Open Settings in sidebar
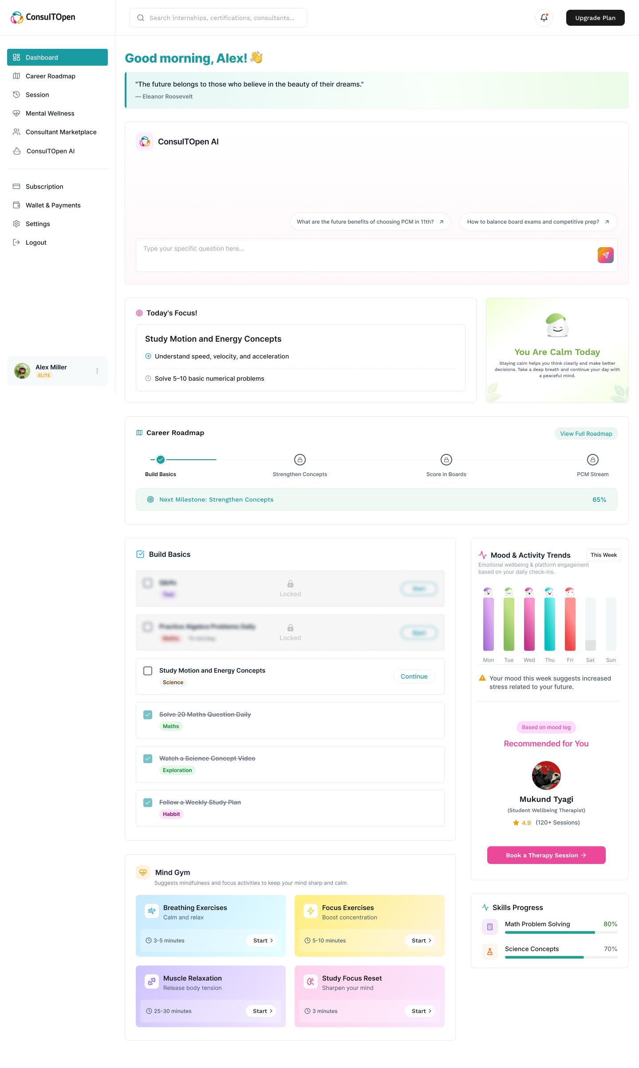 pyautogui.click(x=57, y=224)
